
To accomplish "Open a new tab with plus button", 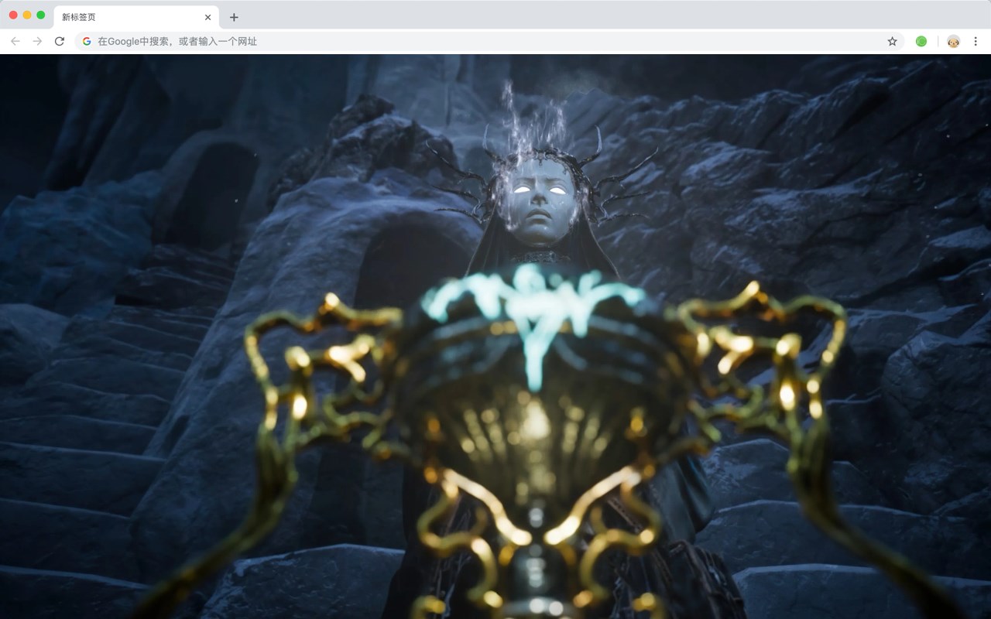I will [234, 17].
